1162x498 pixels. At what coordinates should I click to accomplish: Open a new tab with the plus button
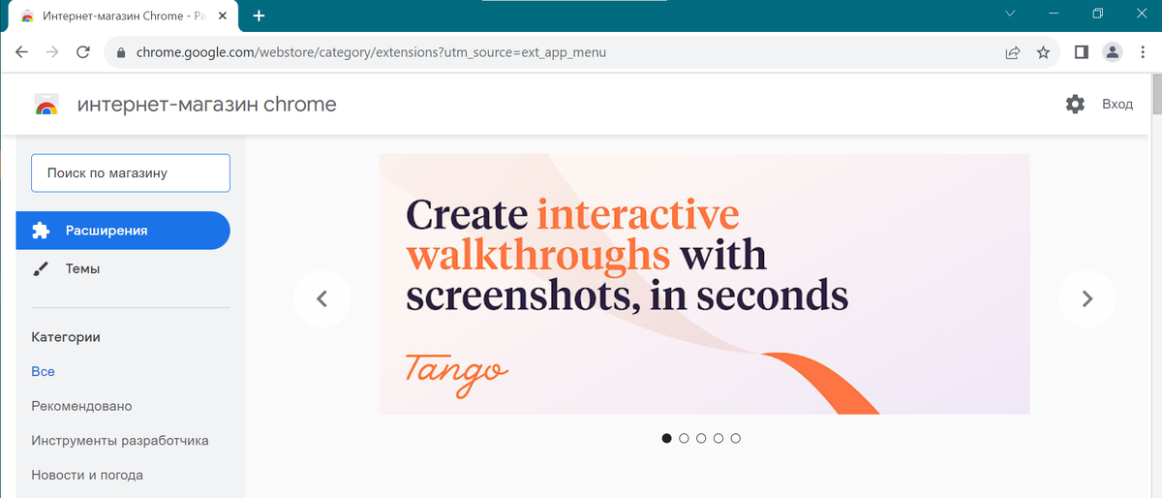(259, 16)
